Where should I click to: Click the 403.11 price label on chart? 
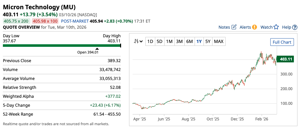pos(284,59)
